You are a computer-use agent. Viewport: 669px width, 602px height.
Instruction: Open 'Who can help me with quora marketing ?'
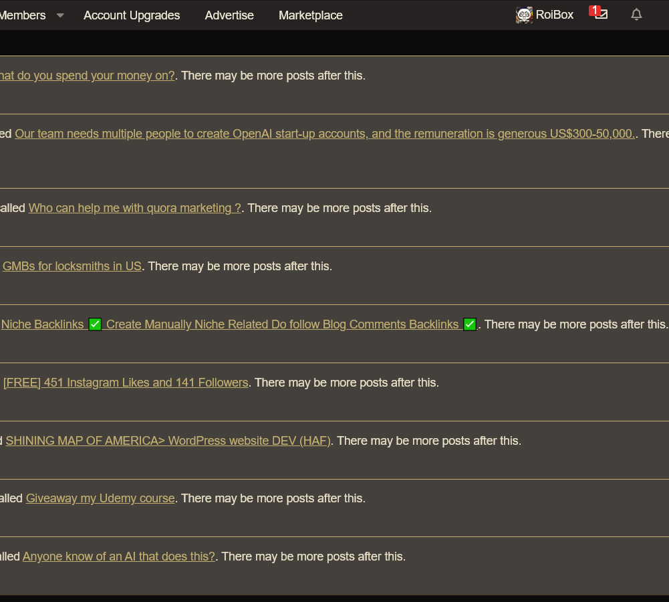coord(135,208)
